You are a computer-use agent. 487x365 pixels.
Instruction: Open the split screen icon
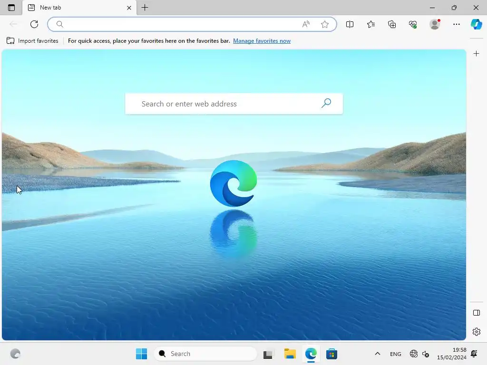[x=350, y=24]
